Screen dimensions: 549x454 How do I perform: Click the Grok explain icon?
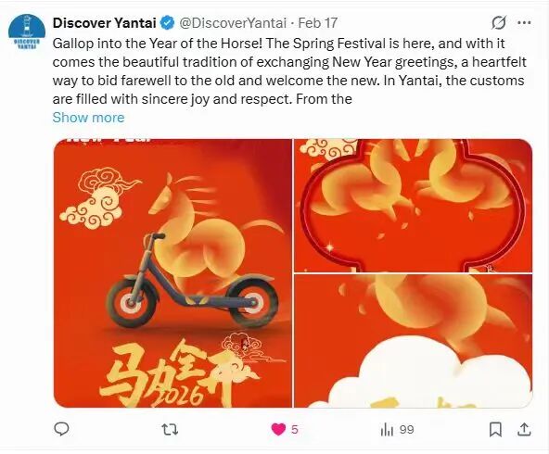[x=498, y=23]
